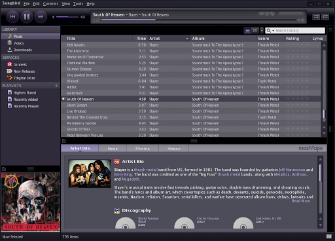Select the track Hell Awaits
This screenshot has width=335, height=241.
pyautogui.click(x=191, y=45)
